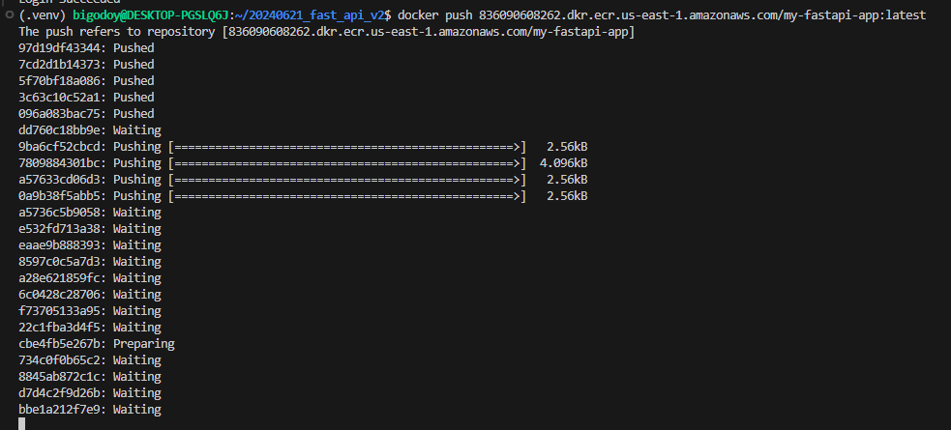Click the layer ID bbe1a212f7e9
Viewport: 951px width, 430px height.
point(62,409)
